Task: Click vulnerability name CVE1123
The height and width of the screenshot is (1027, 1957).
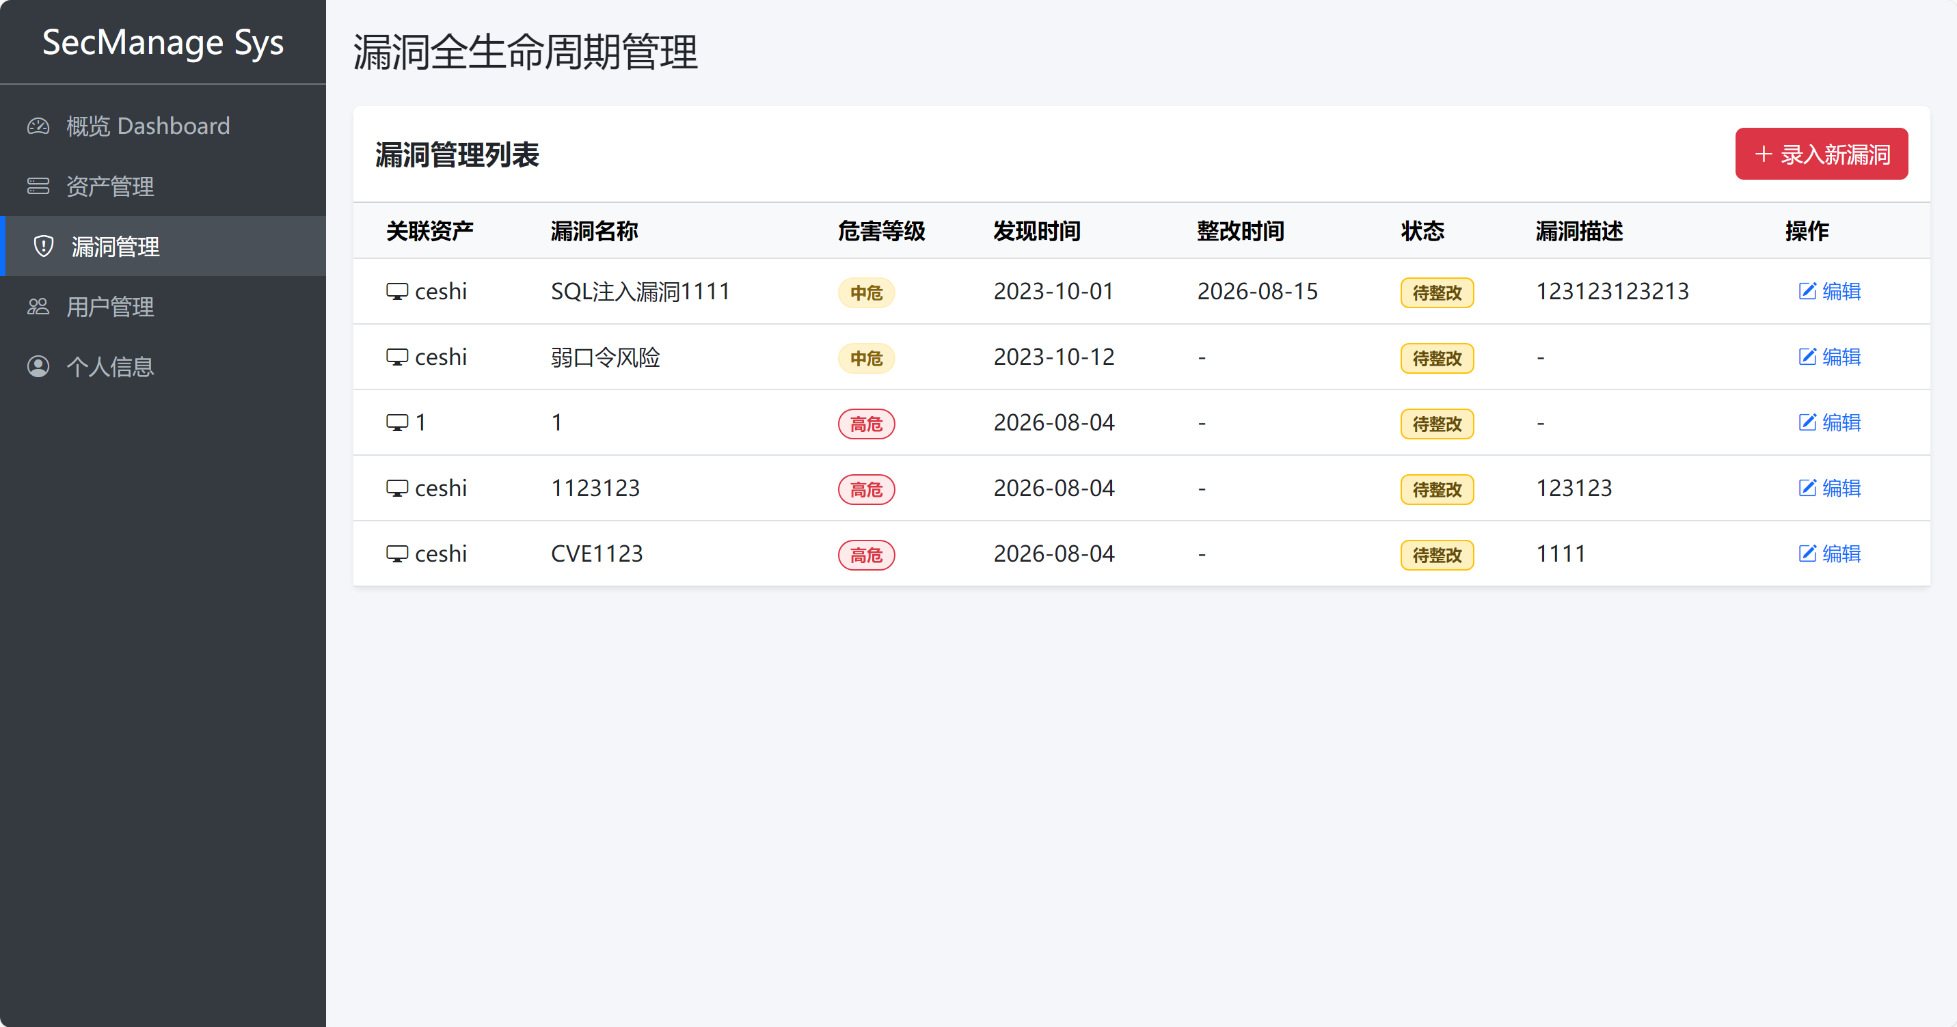Action: pyautogui.click(x=596, y=553)
